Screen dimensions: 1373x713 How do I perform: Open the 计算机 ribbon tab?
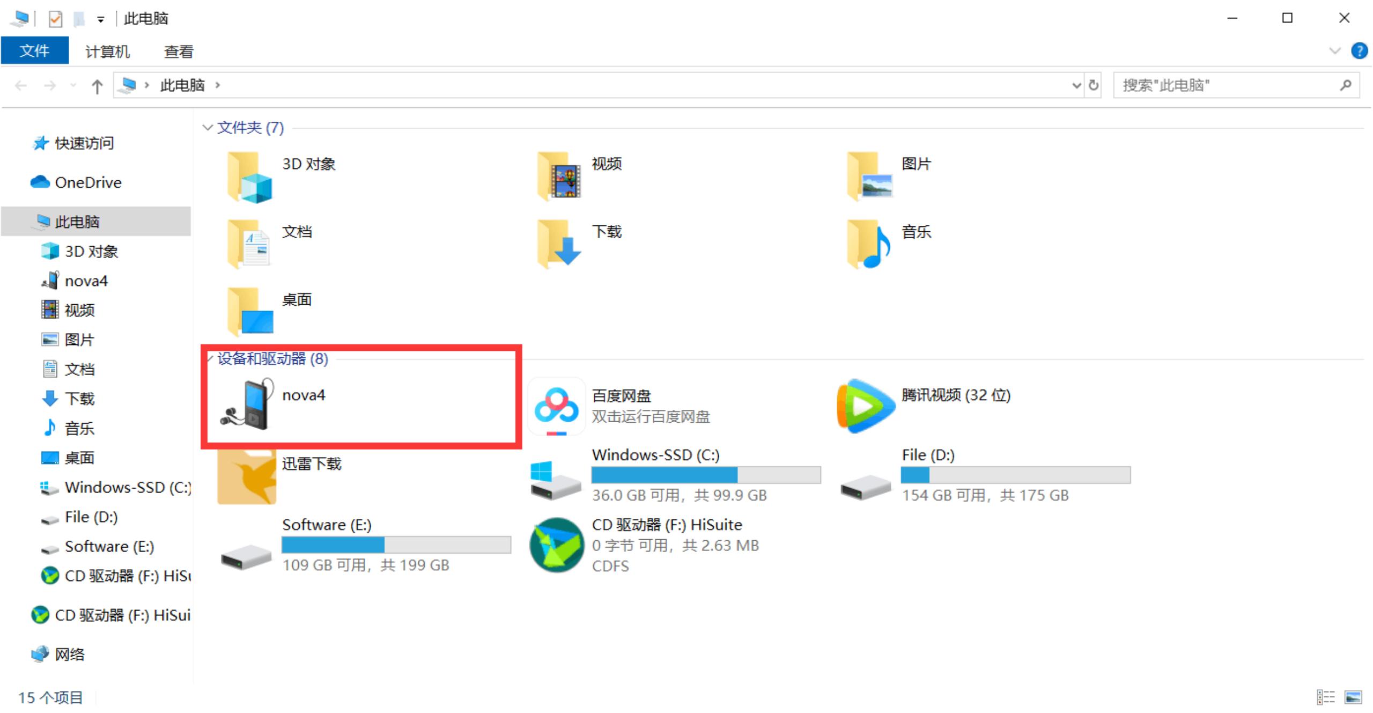pyautogui.click(x=107, y=52)
